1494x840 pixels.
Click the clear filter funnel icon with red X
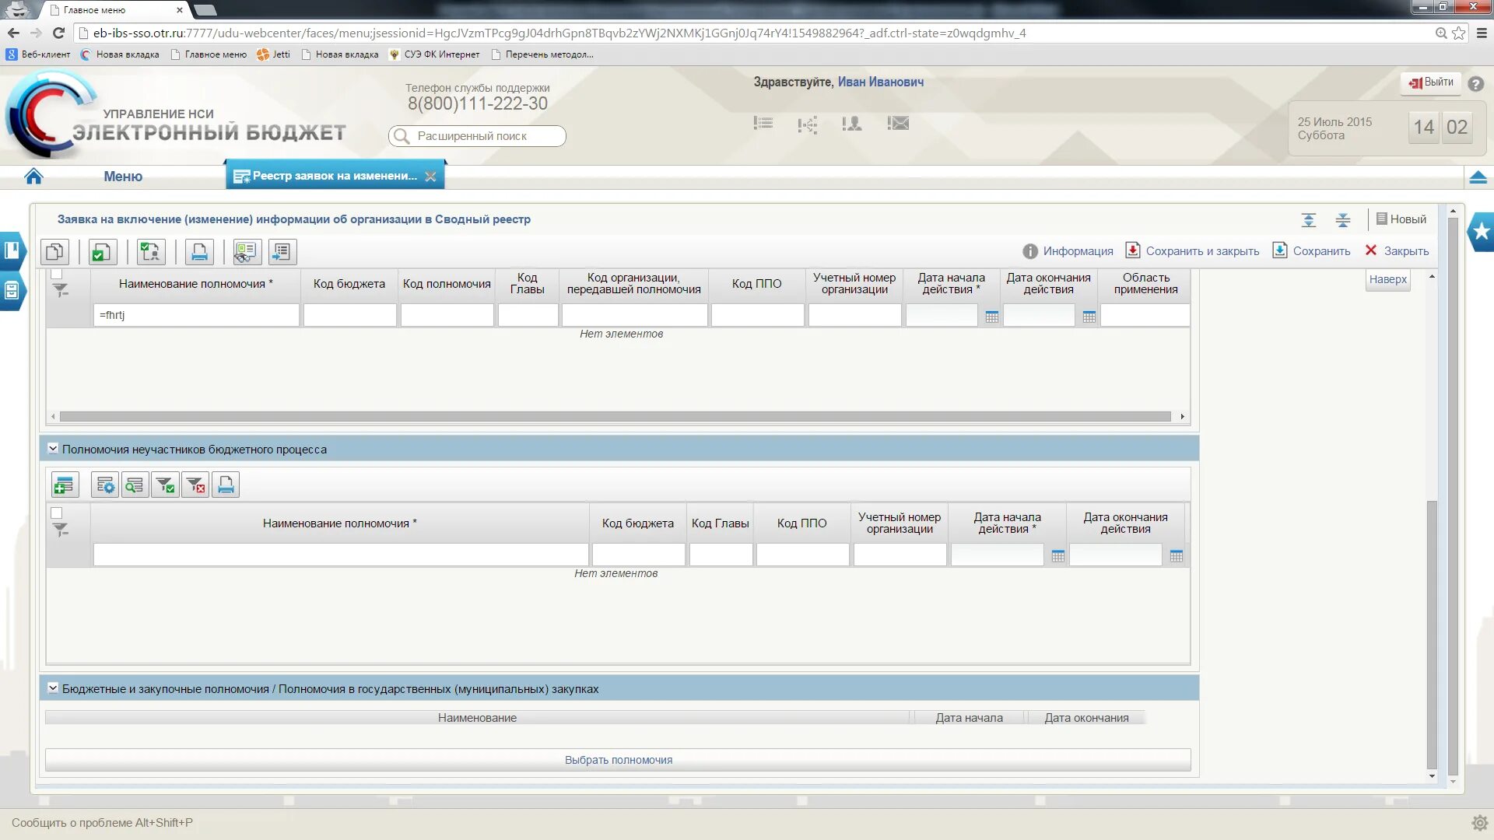(x=195, y=485)
